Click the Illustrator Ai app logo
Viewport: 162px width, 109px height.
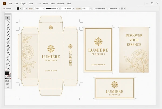tap(4, 4)
